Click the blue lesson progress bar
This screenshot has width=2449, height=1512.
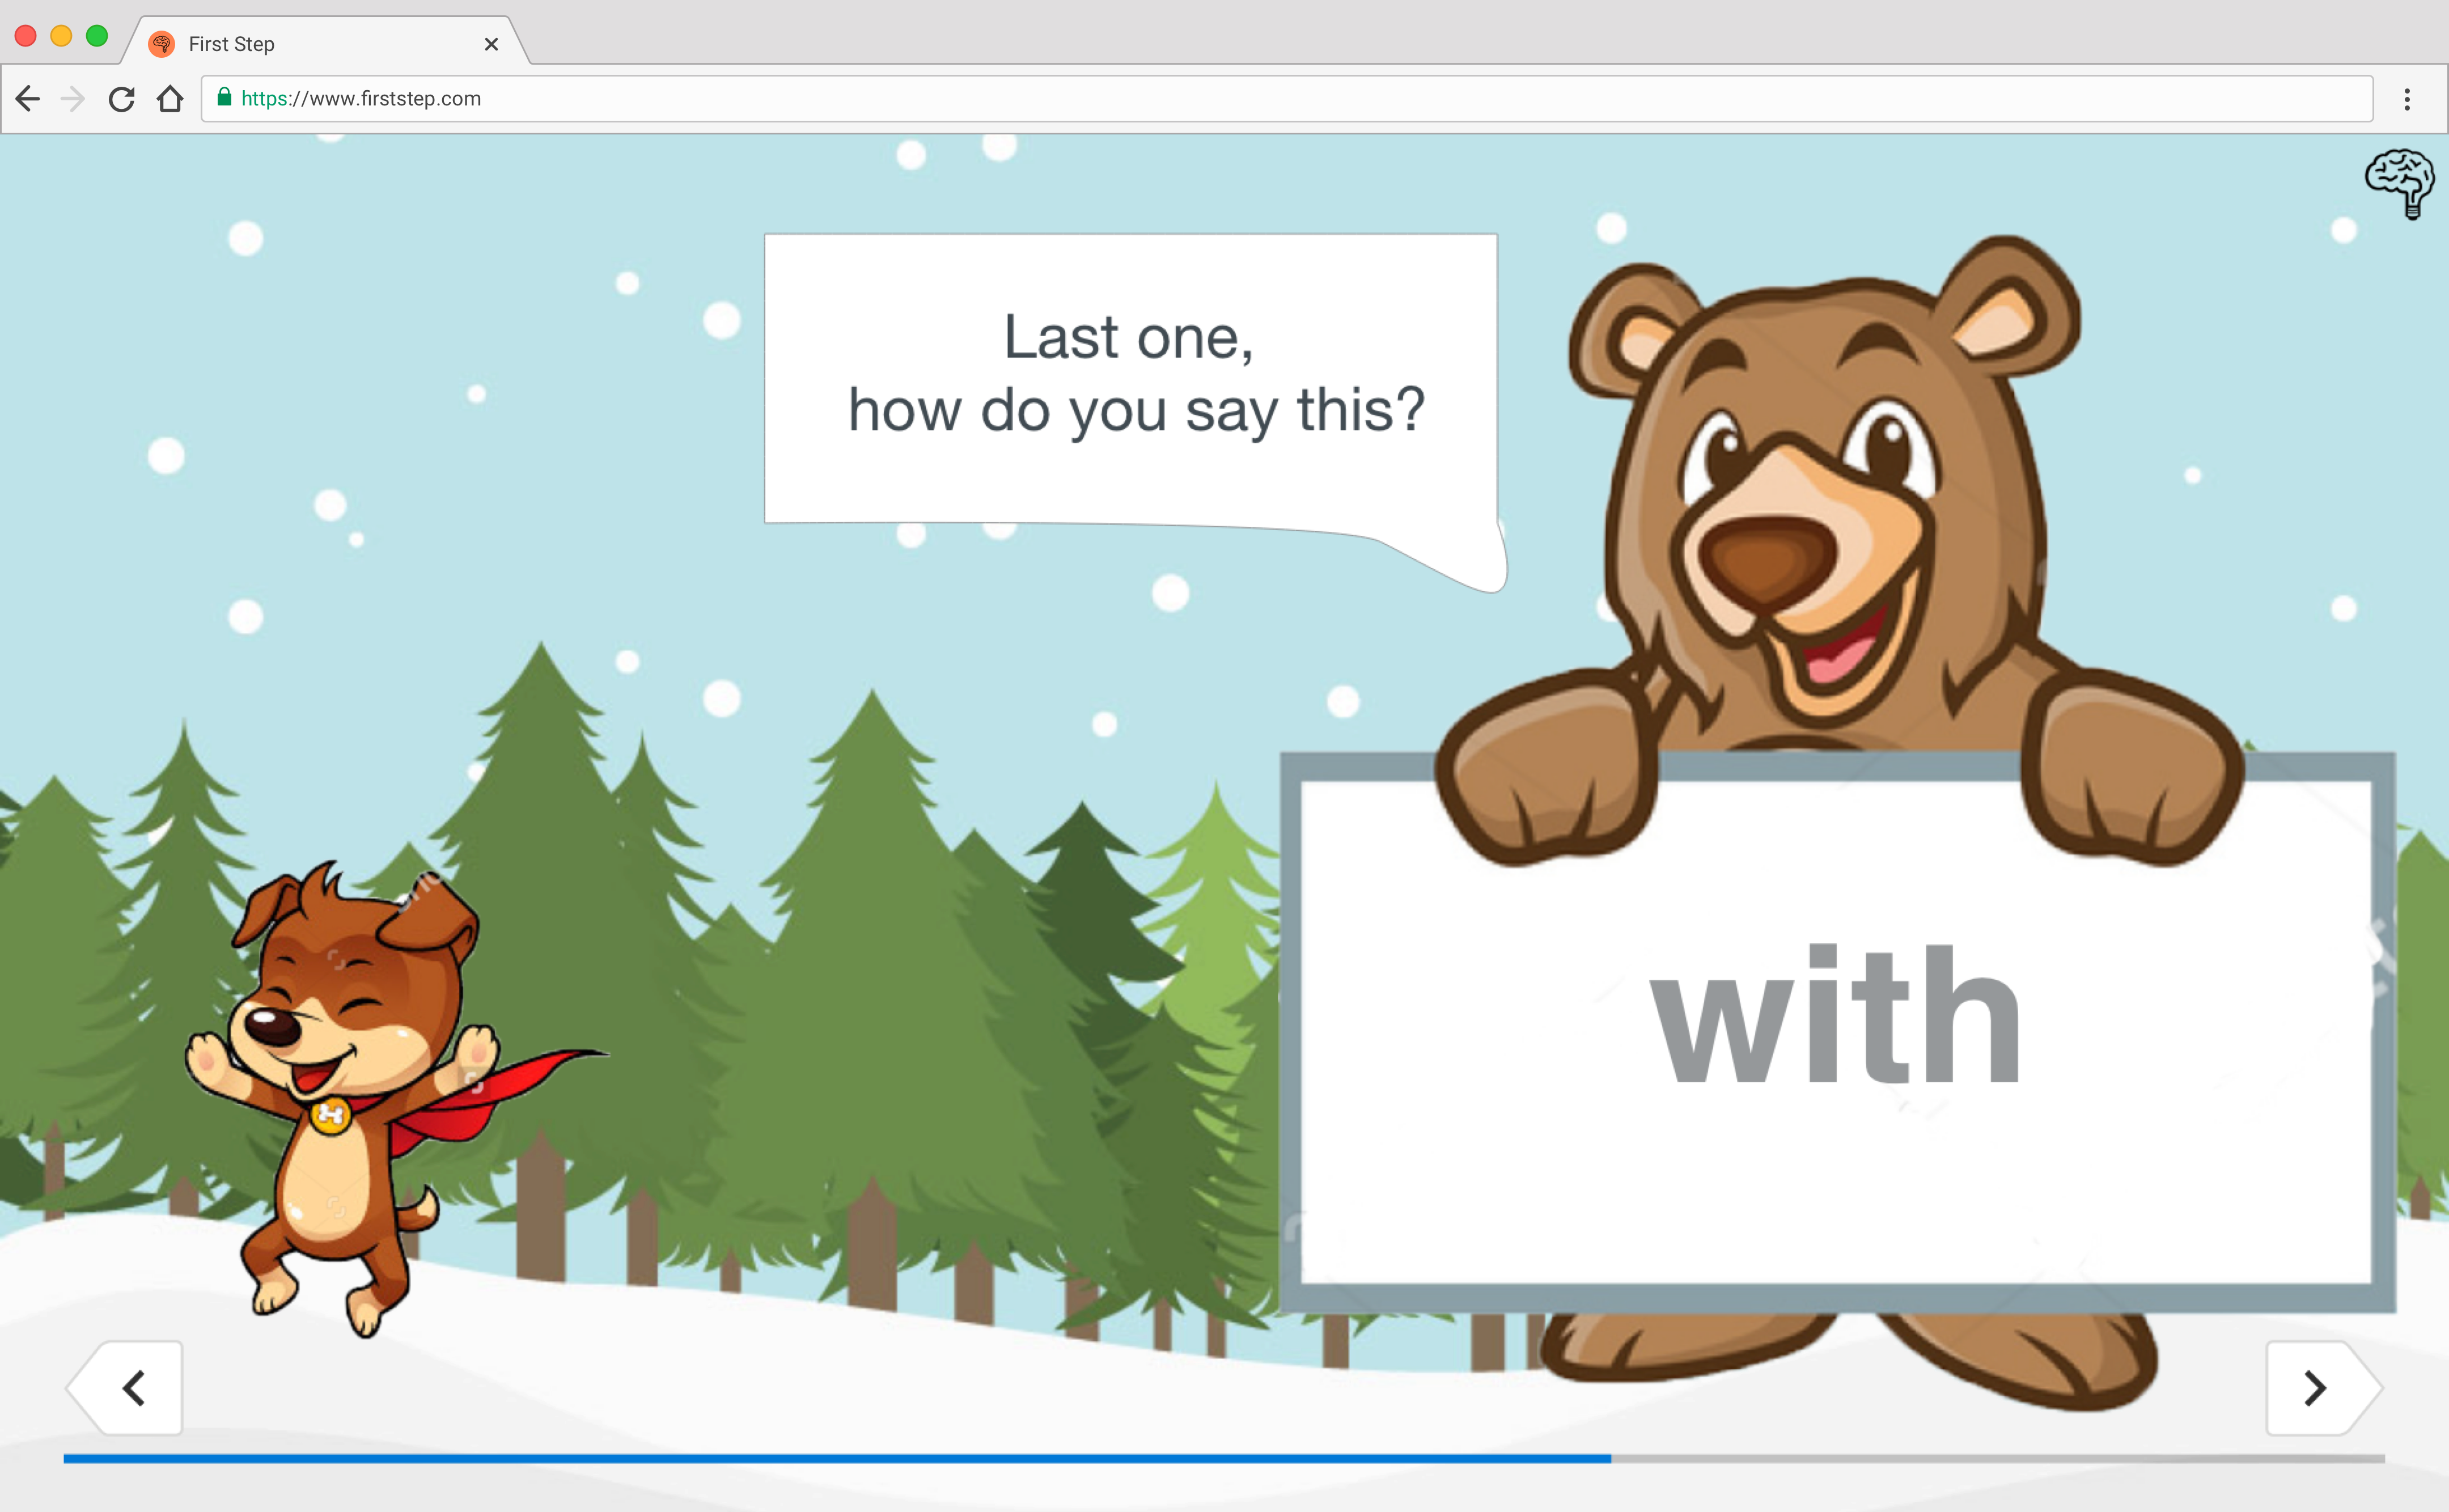coord(837,1459)
